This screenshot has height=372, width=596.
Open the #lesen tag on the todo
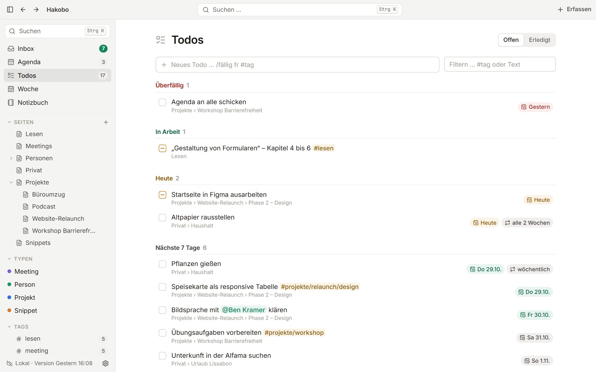(x=323, y=148)
